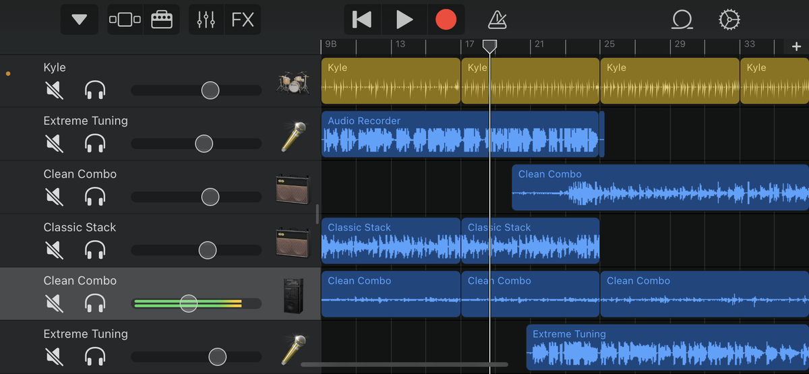Solo the Extreme Tuning track below Kyle
Screen dimensions: 809x374
[95, 144]
